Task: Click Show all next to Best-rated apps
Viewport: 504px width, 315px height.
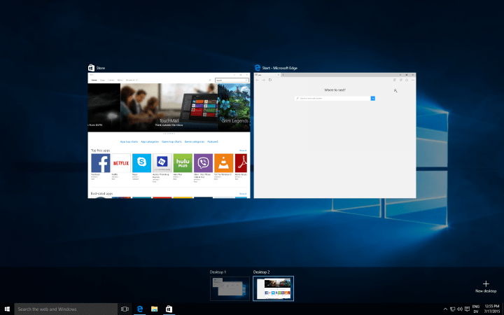Action: (x=243, y=194)
